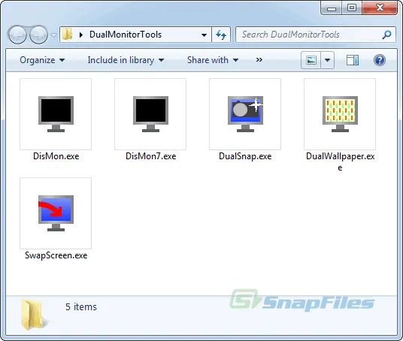
Task: Open the recent pages dropdown arrow
Action: (53, 35)
